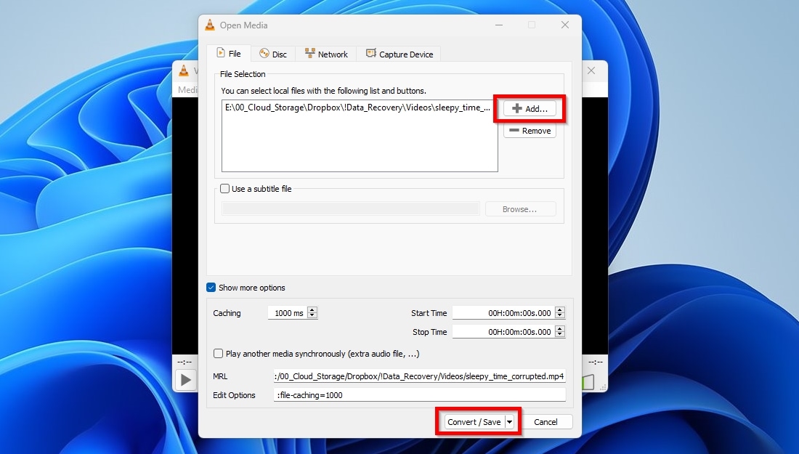Image resolution: width=799 pixels, height=454 pixels.
Task: Enable Play another media synchronously
Action: pyautogui.click(x=218, y=354)
